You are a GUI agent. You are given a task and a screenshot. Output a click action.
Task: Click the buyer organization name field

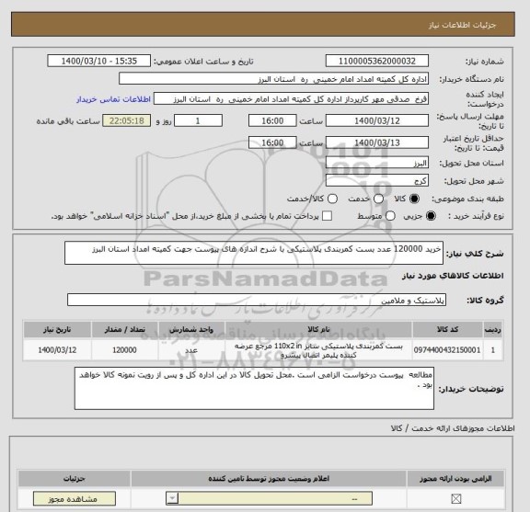click(x=274, y=79)
